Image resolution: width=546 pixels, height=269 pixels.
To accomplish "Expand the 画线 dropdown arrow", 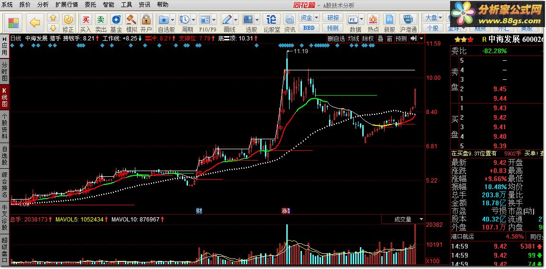I will pos(236,19).
